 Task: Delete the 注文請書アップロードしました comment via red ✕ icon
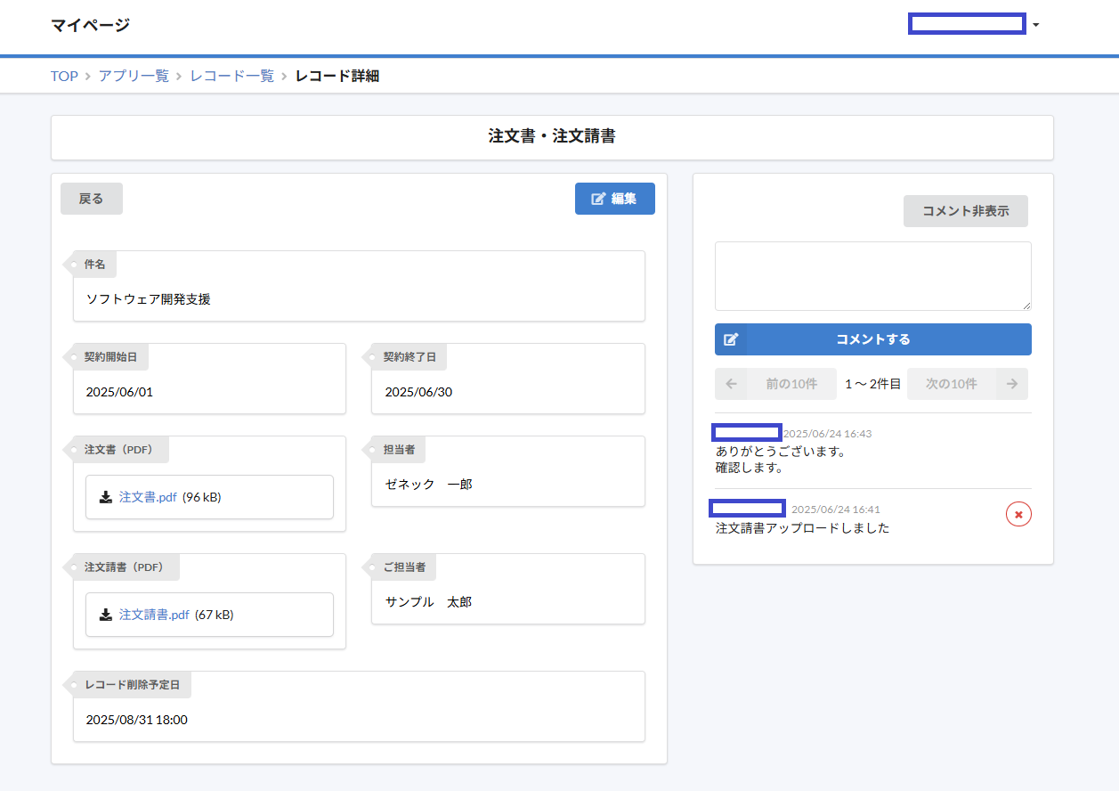(x=1018, y=514)
